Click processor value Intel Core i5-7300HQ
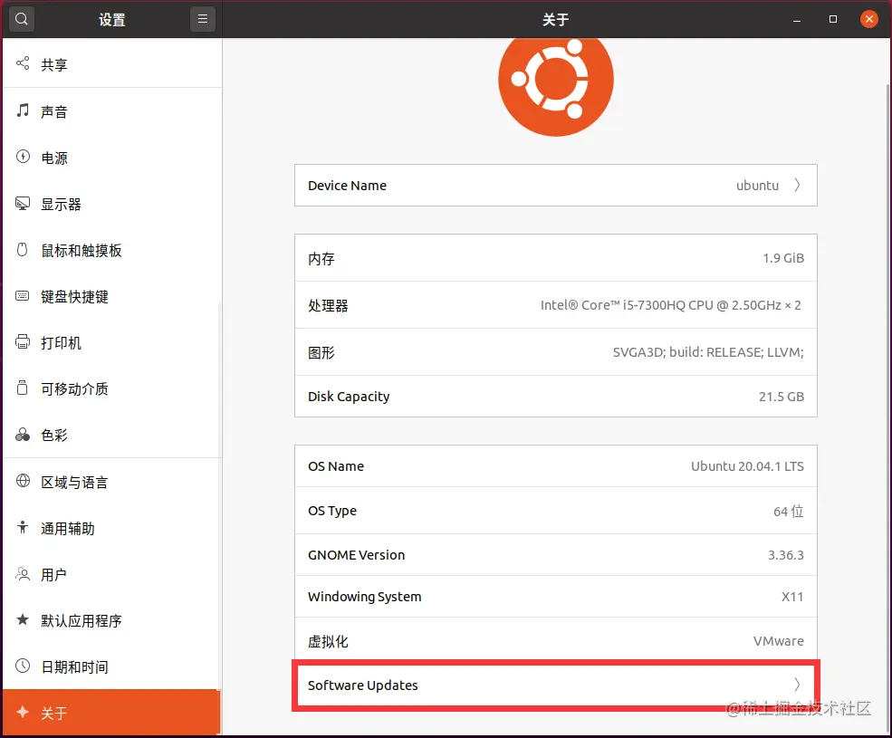 pos(671,305)
